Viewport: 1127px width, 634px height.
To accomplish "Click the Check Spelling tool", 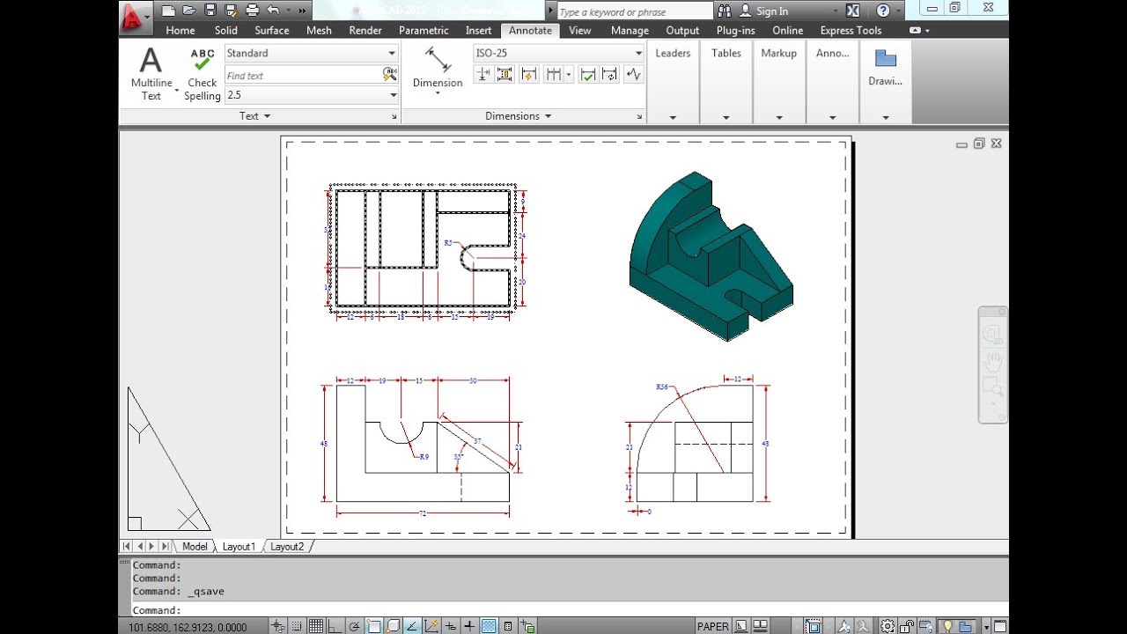I will [203, 75].
